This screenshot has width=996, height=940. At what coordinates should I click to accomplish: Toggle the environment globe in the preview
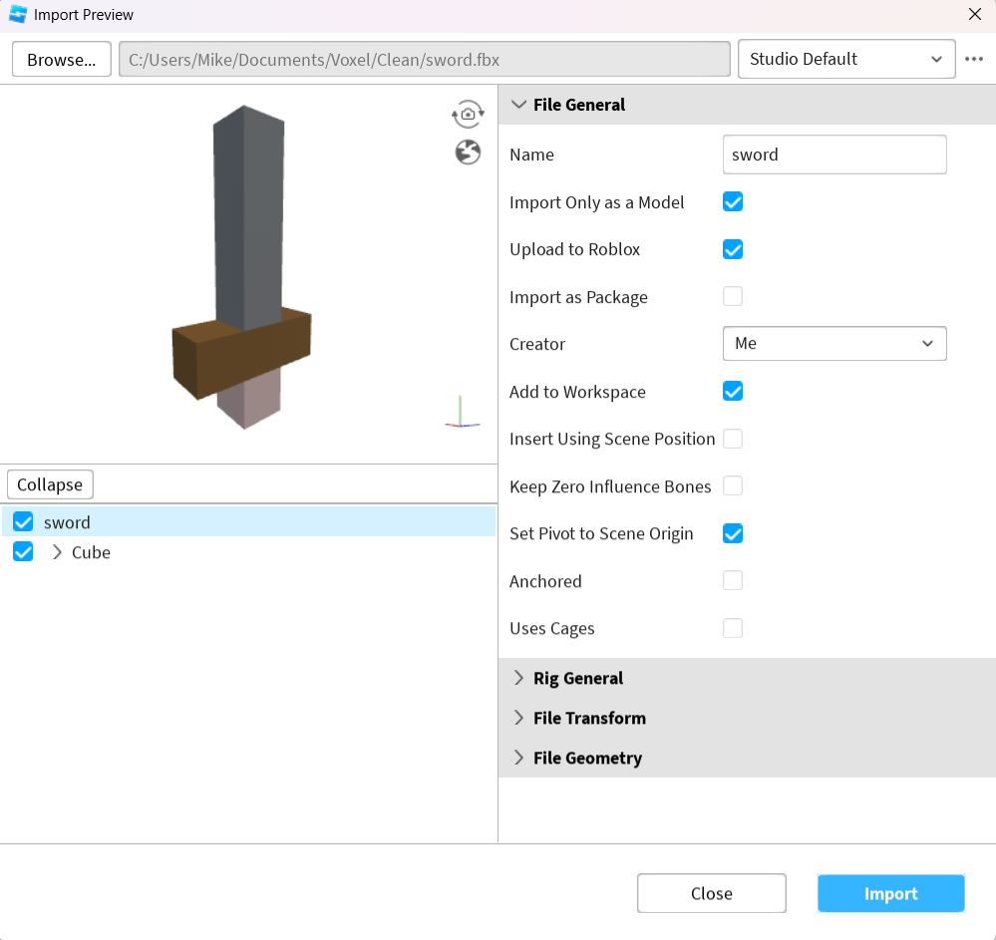(467, 152)
